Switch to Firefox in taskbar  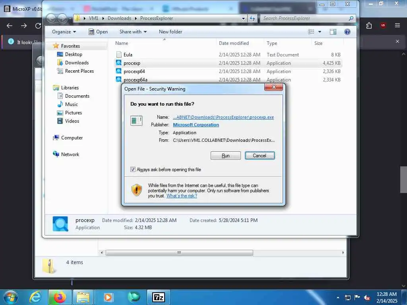click(60, 297)
